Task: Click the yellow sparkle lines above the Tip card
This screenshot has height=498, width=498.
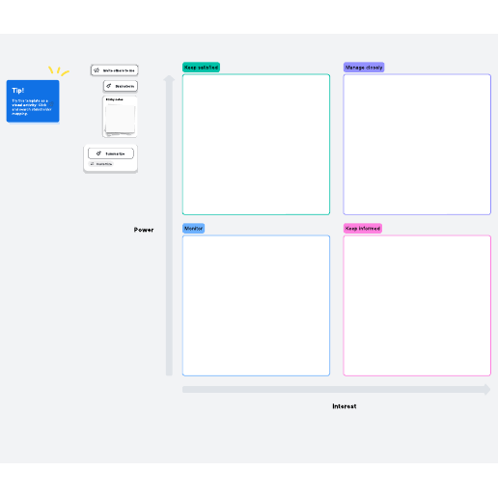Action: coord(58,70)
